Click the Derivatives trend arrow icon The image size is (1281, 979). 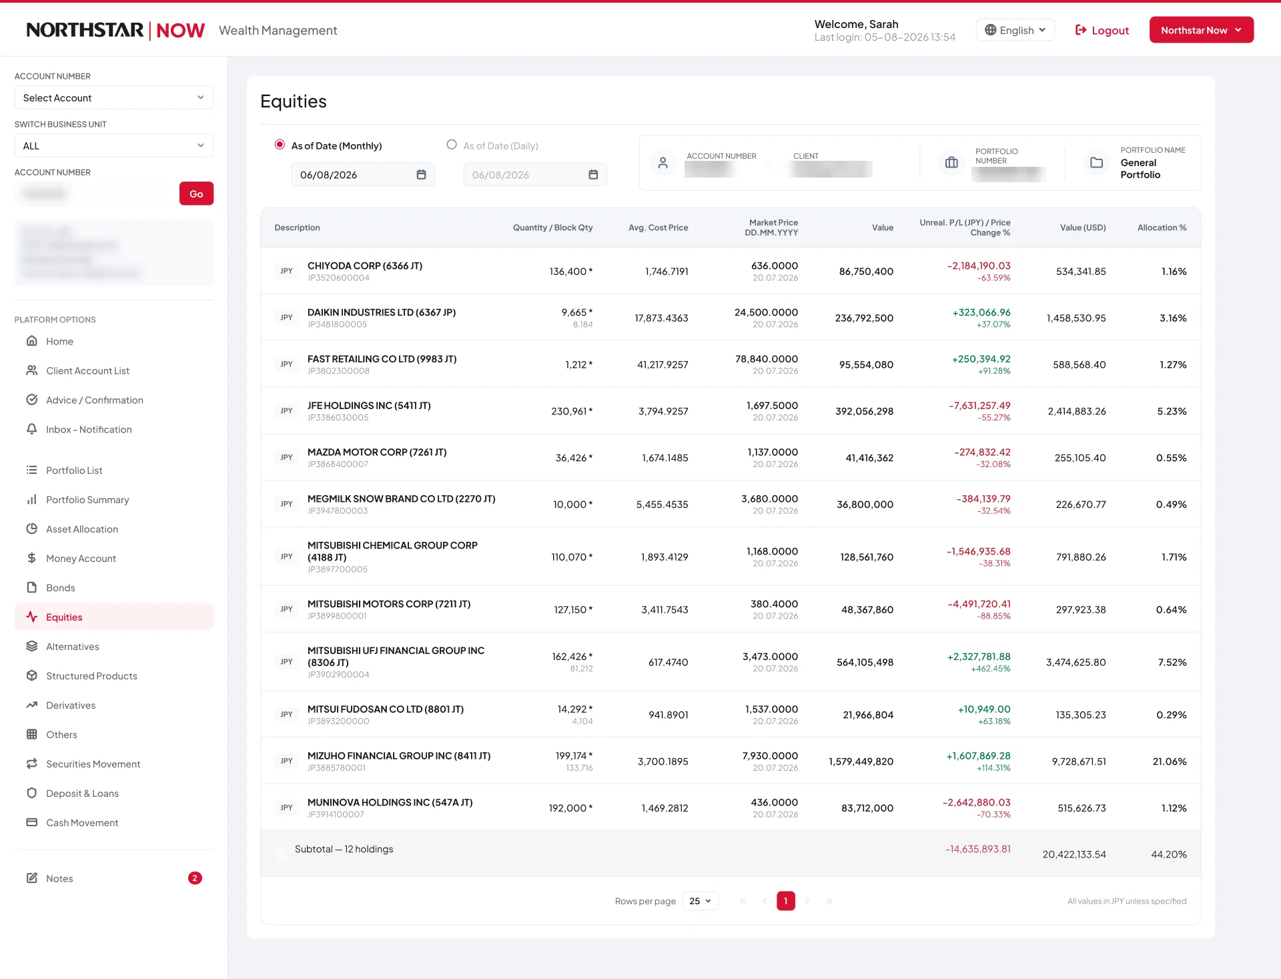(31, 705)
